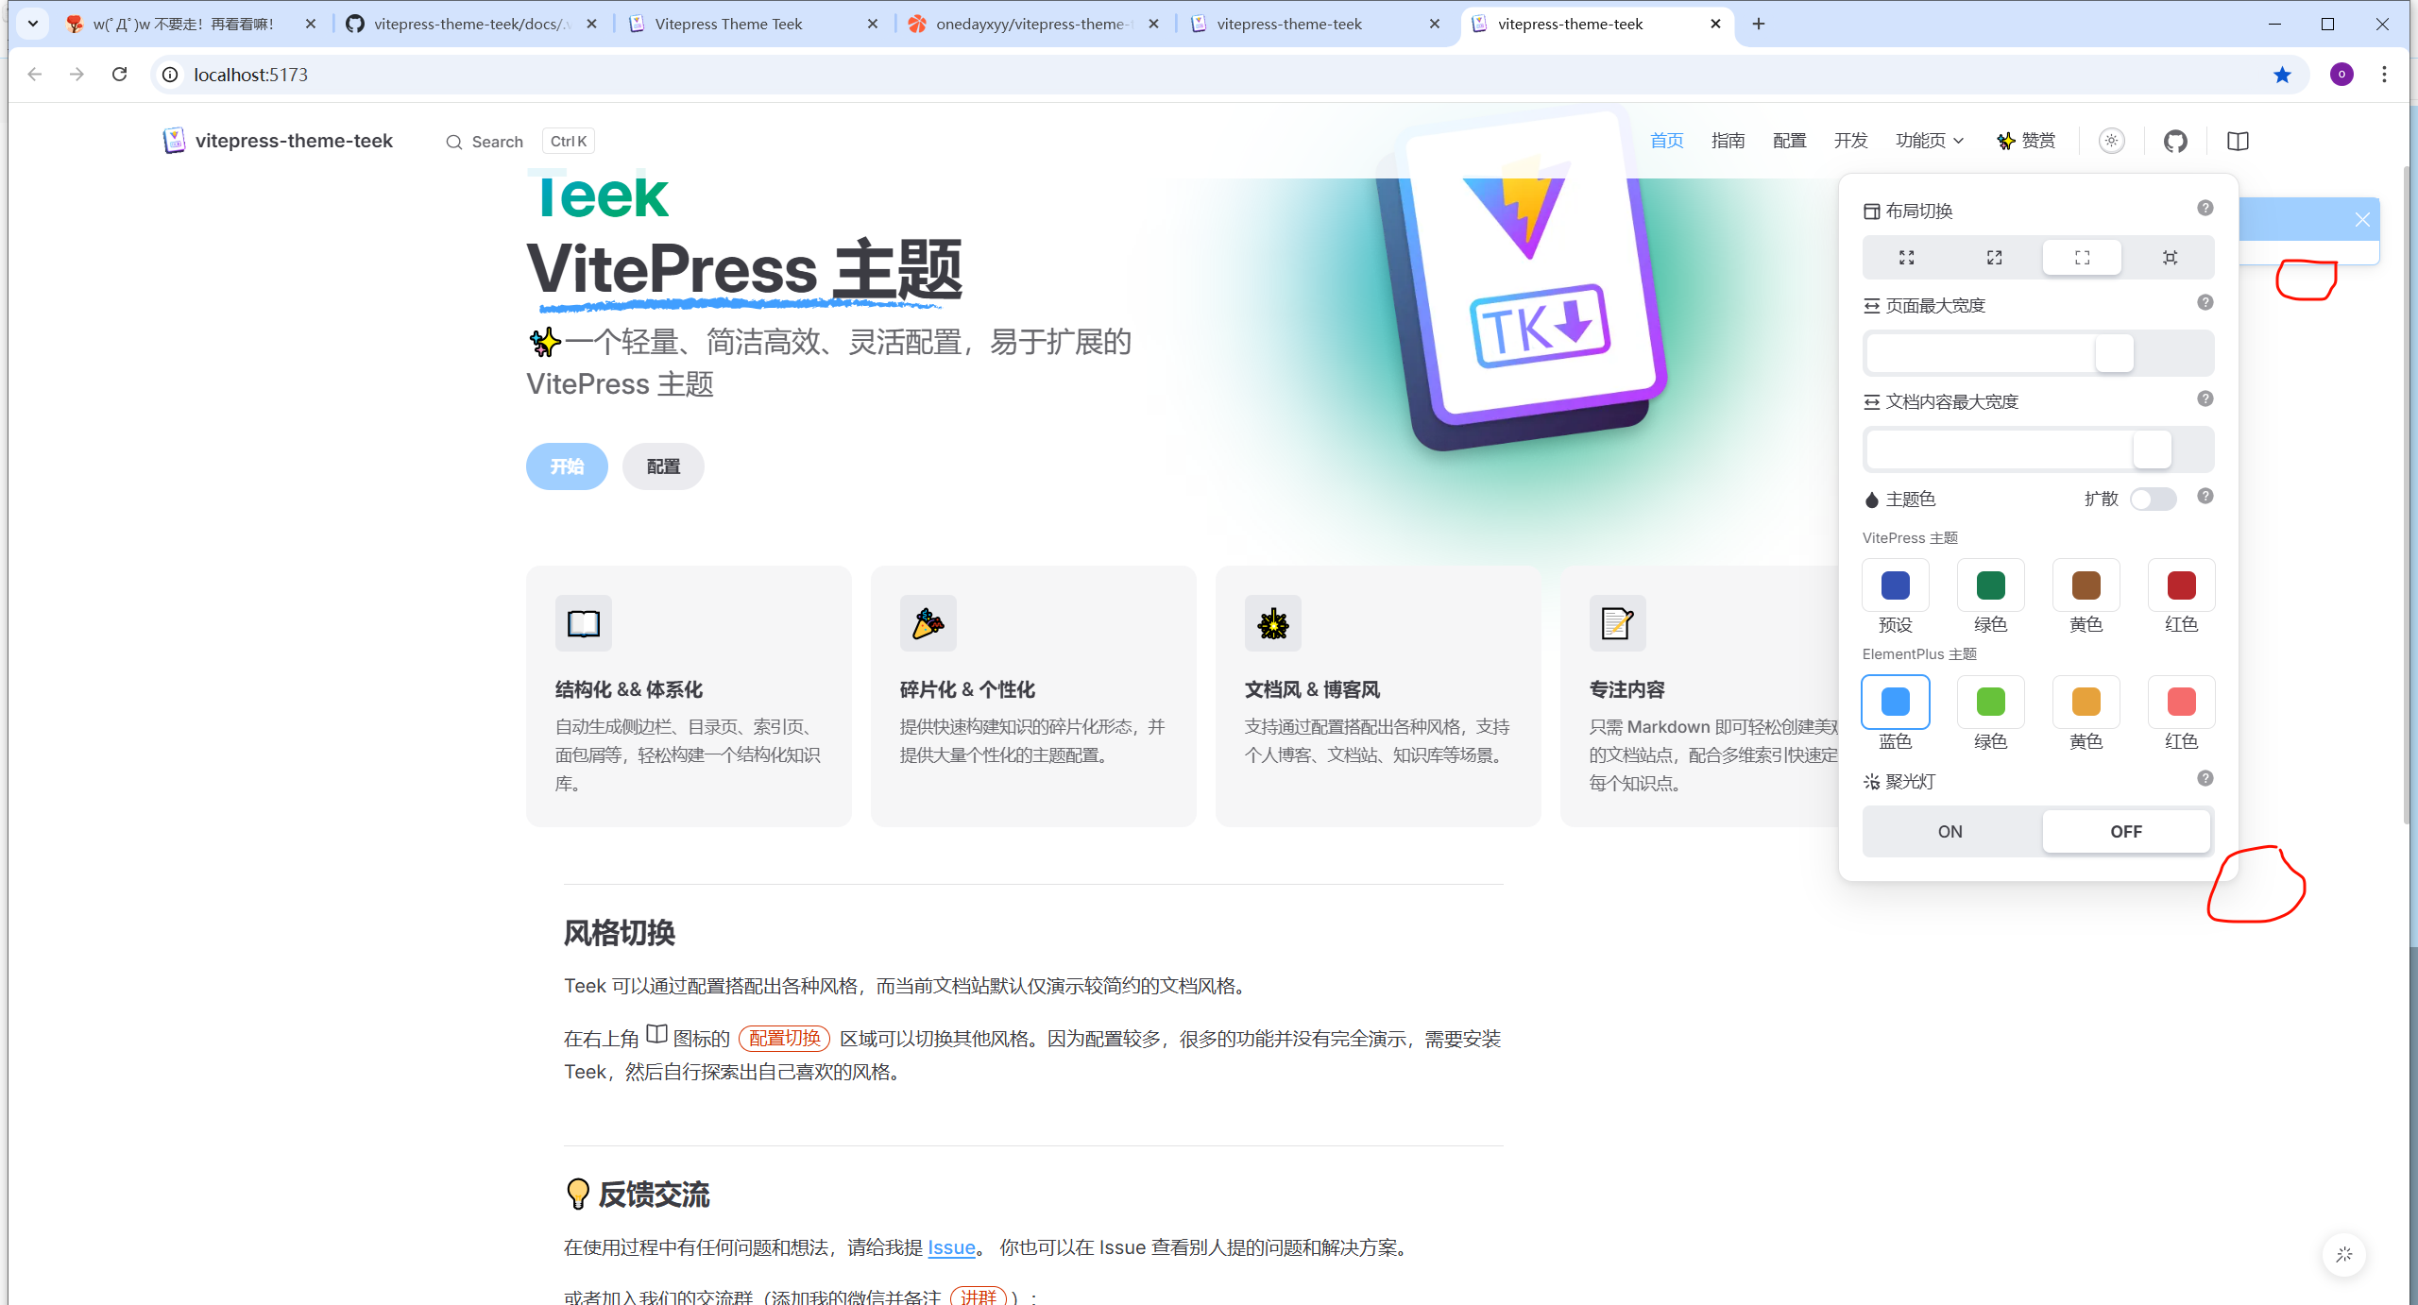Click help icon next to 布局切换
Image resolution: width=2418 pixels, height=1305 pixels.
pos(2205,209)
